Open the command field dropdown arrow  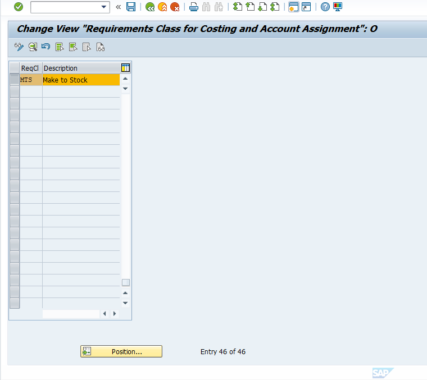pos(104,7)
